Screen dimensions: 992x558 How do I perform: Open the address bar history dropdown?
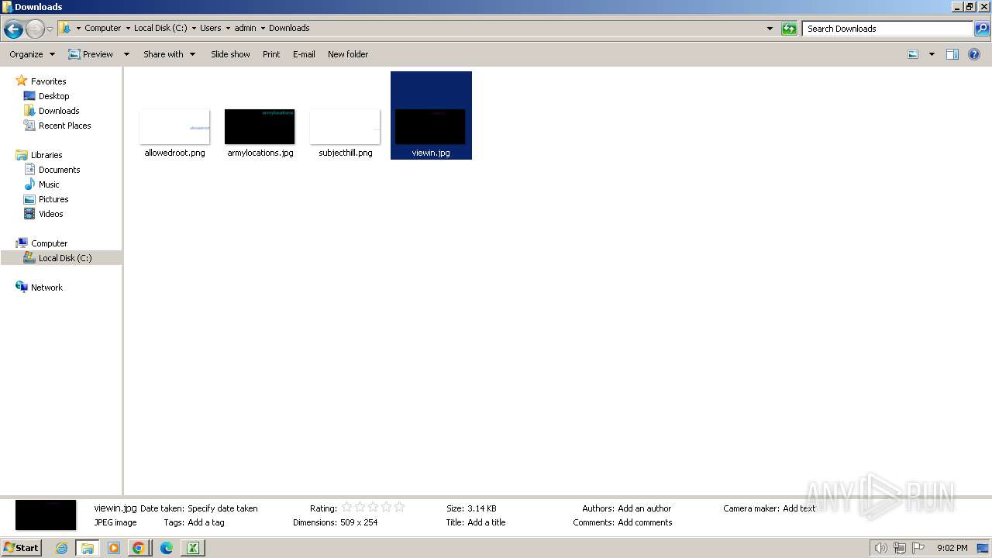[x=770, y=29]
